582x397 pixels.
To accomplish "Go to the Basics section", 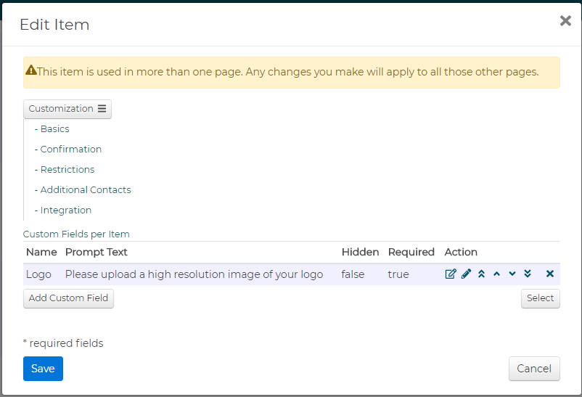I will coord(54,129).
